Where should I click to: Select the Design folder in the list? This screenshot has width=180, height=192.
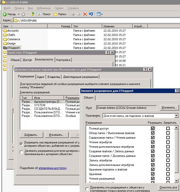pos(11,44)
